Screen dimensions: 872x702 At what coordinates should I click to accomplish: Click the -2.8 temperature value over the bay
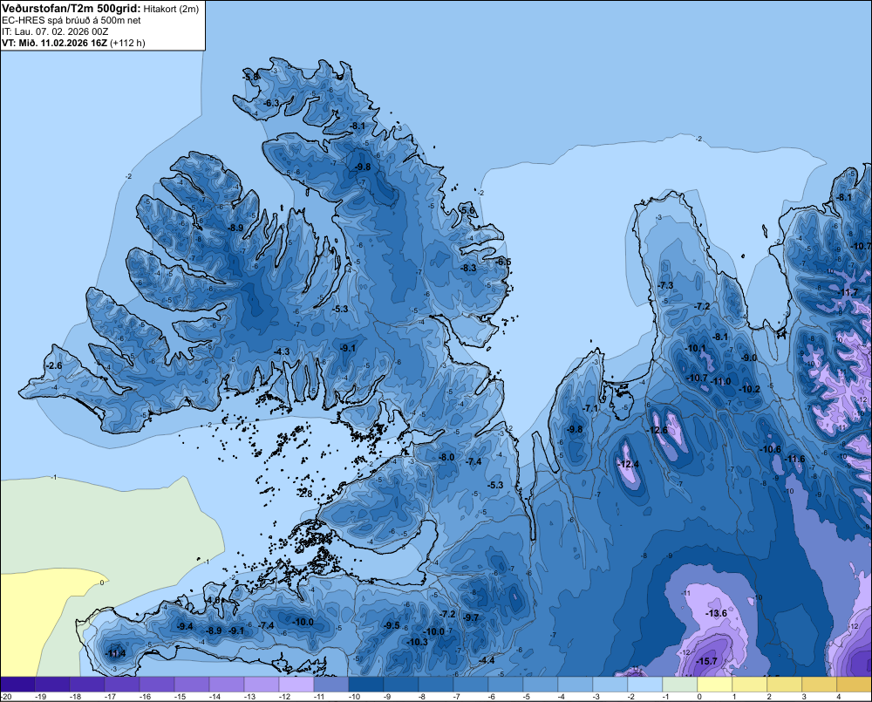pos(305,494)
